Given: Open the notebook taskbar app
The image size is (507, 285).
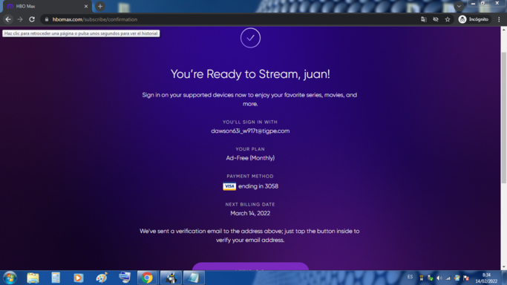Looking at the screenshot, I should (x=194, y=278).
